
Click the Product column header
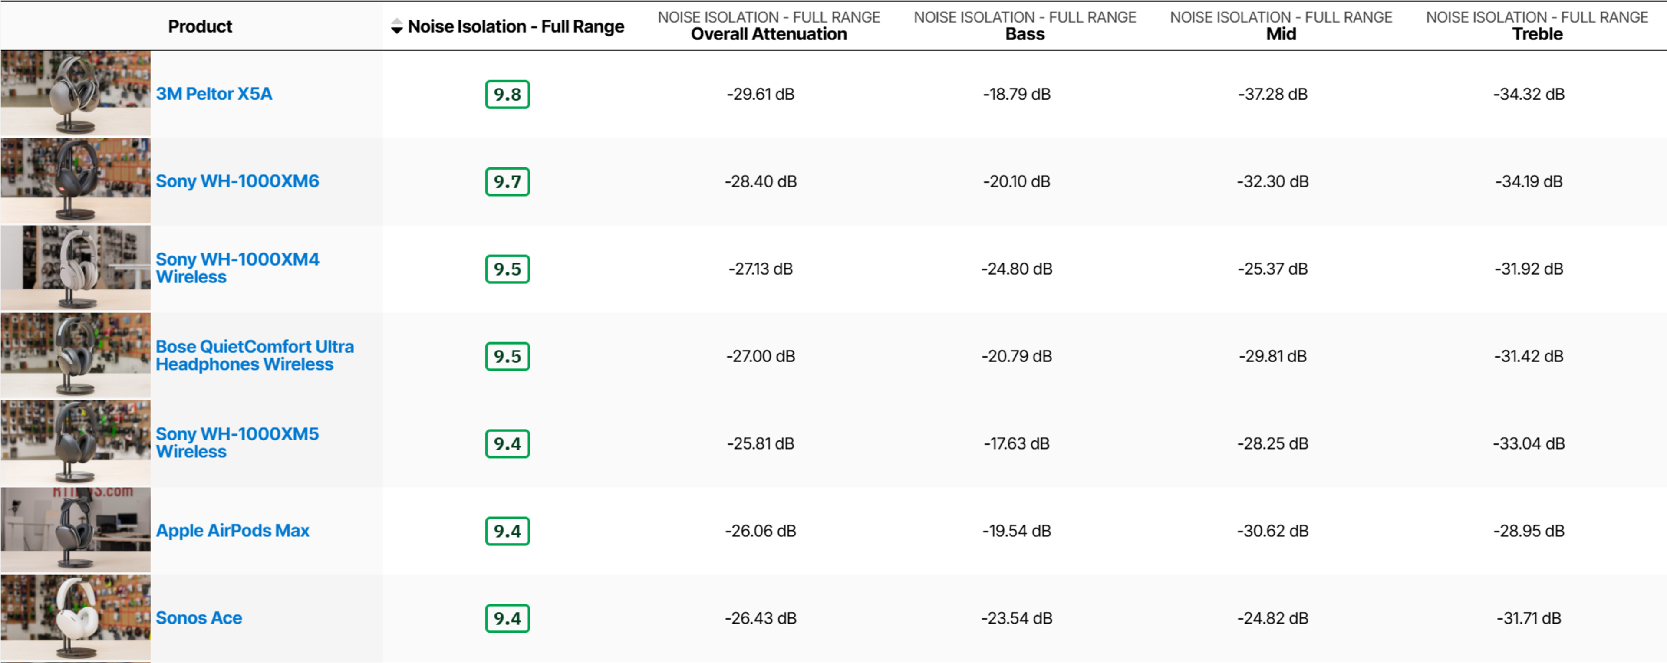pos(200,26)
